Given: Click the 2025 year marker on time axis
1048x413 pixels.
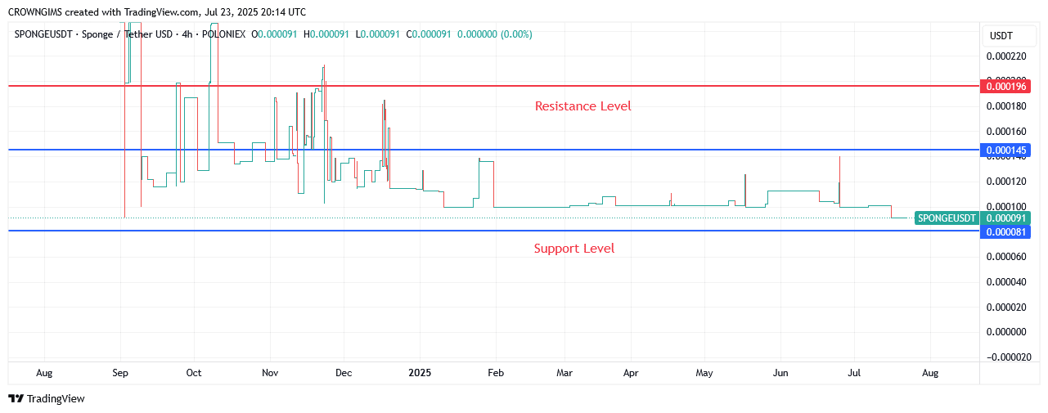Looking at the screenshot, I should [420, 373].
